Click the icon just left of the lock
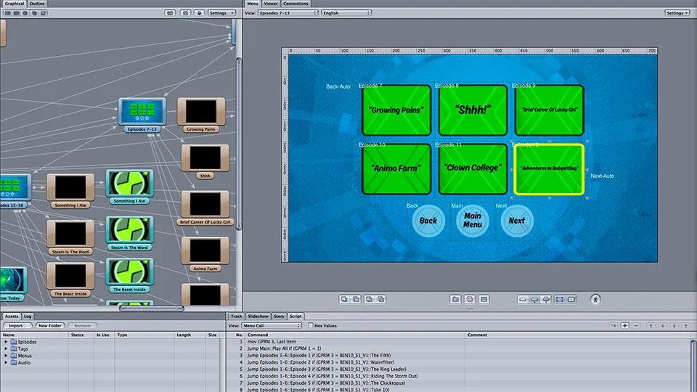697x392 pixels. pyautogui.click(x=185, y=13)
